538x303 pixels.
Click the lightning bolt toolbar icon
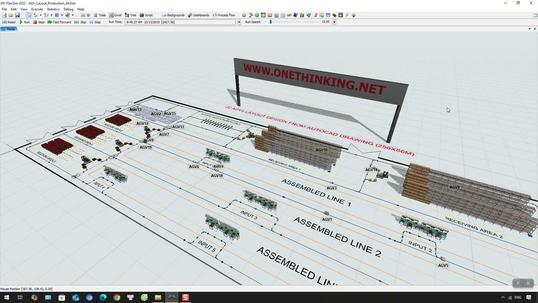coord(347,15)
